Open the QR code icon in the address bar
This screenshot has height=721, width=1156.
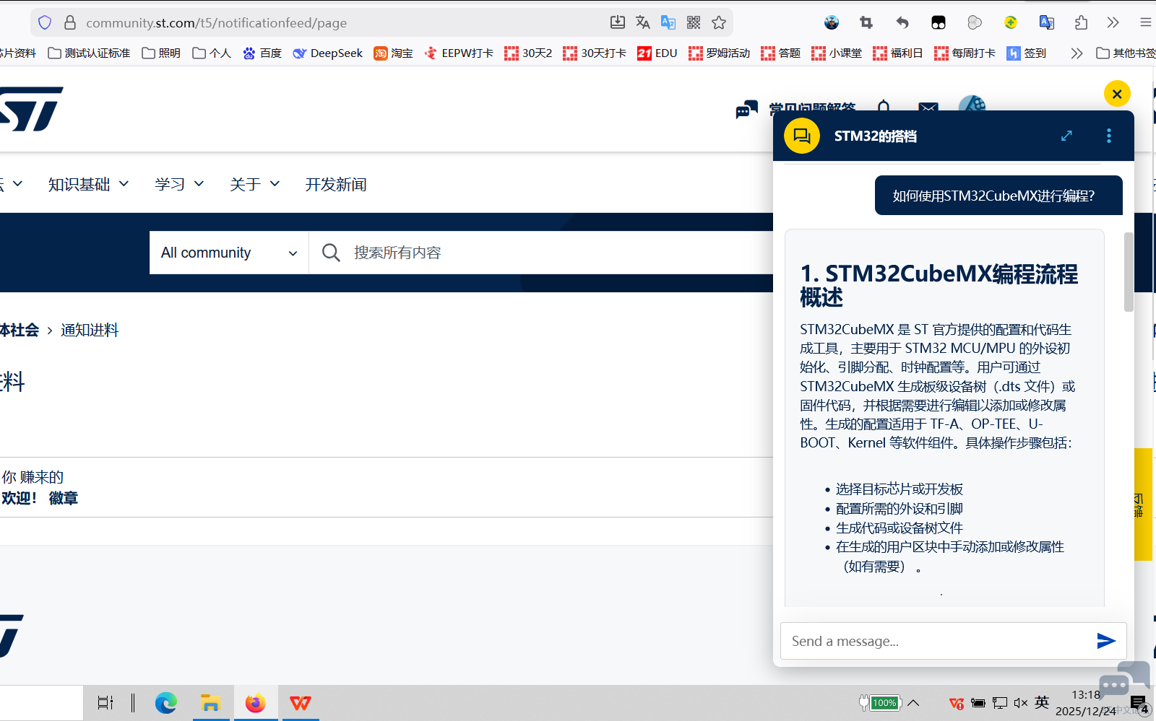pos(693,22)
